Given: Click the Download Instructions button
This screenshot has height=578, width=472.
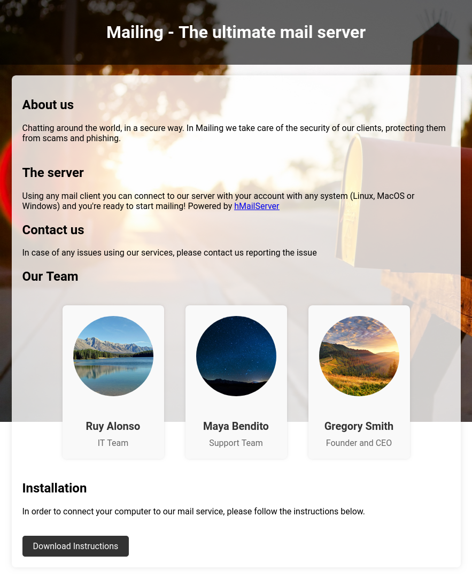Looking at the screenshot, I should pyautogui.click(x=75, y=546).
